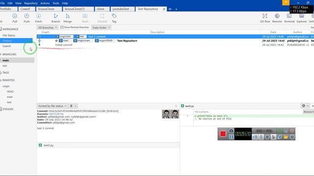This screenshot has width=314, height=176.
Task: Launch the Terminal toolbar icon
Action: [x=289, y=18]
